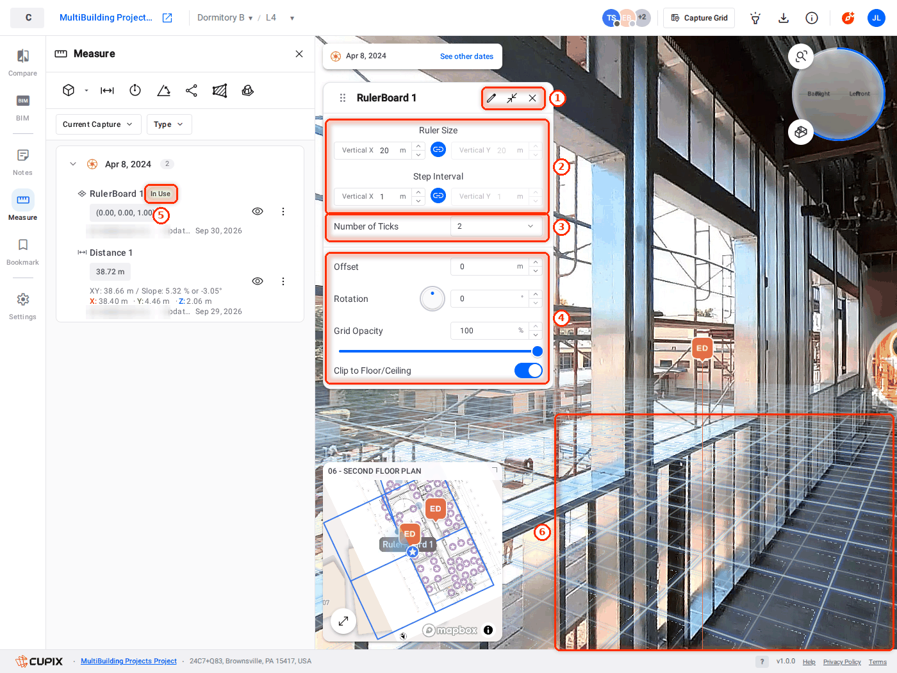Pick the angle measure tool in toolbar

(x=135, y=90)
